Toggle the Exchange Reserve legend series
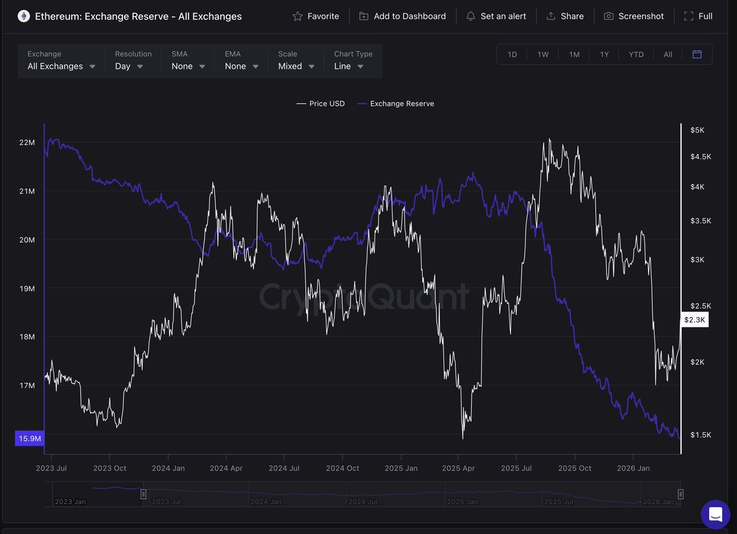737x534 pixels. pos(396,104)
